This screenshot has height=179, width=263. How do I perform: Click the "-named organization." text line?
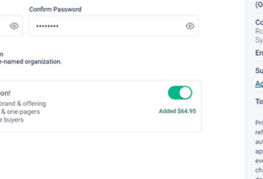[30, 62]
